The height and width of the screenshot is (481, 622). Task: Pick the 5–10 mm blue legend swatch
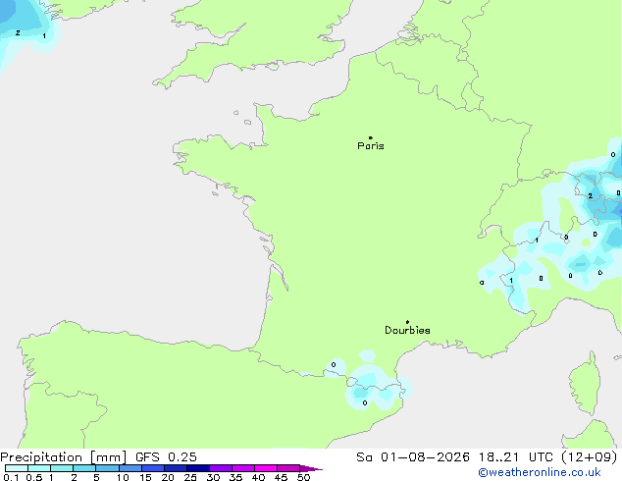[x=107, y=468]
